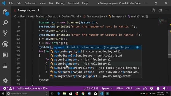The width and height of the screenshot is (171, 96).
Task: Click Ln 22, Col 15 to go to line
Action: (91, 89)
